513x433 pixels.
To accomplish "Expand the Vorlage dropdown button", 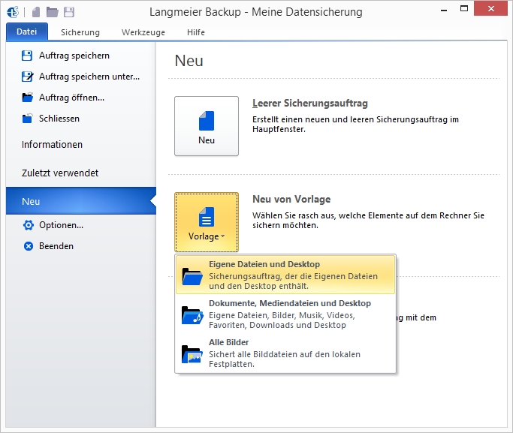I will [x=207, y=222].
